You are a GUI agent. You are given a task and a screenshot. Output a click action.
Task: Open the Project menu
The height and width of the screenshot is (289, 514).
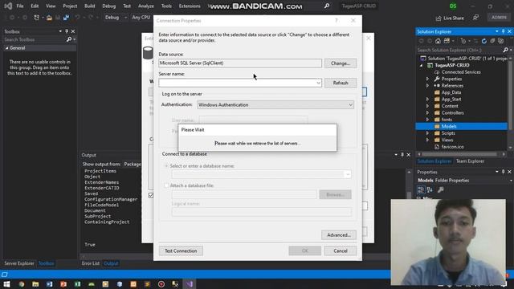(x=70, y=6)
